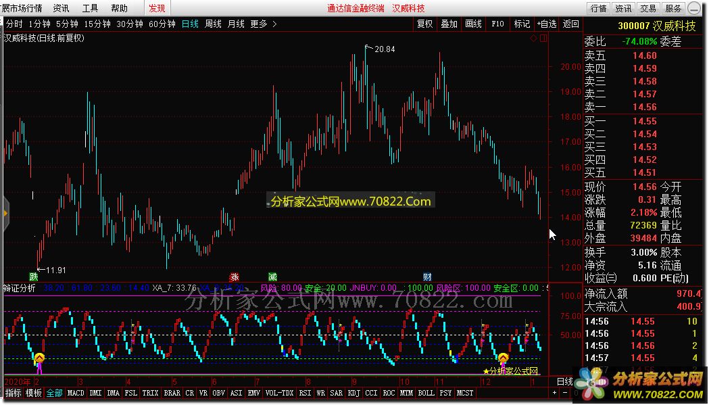Open F10 company information

point(498,24)
